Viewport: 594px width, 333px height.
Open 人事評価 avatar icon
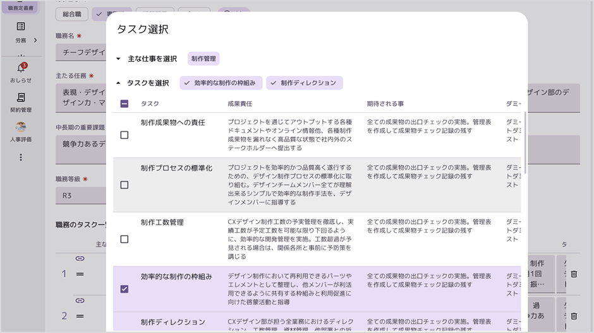point(21,127)
